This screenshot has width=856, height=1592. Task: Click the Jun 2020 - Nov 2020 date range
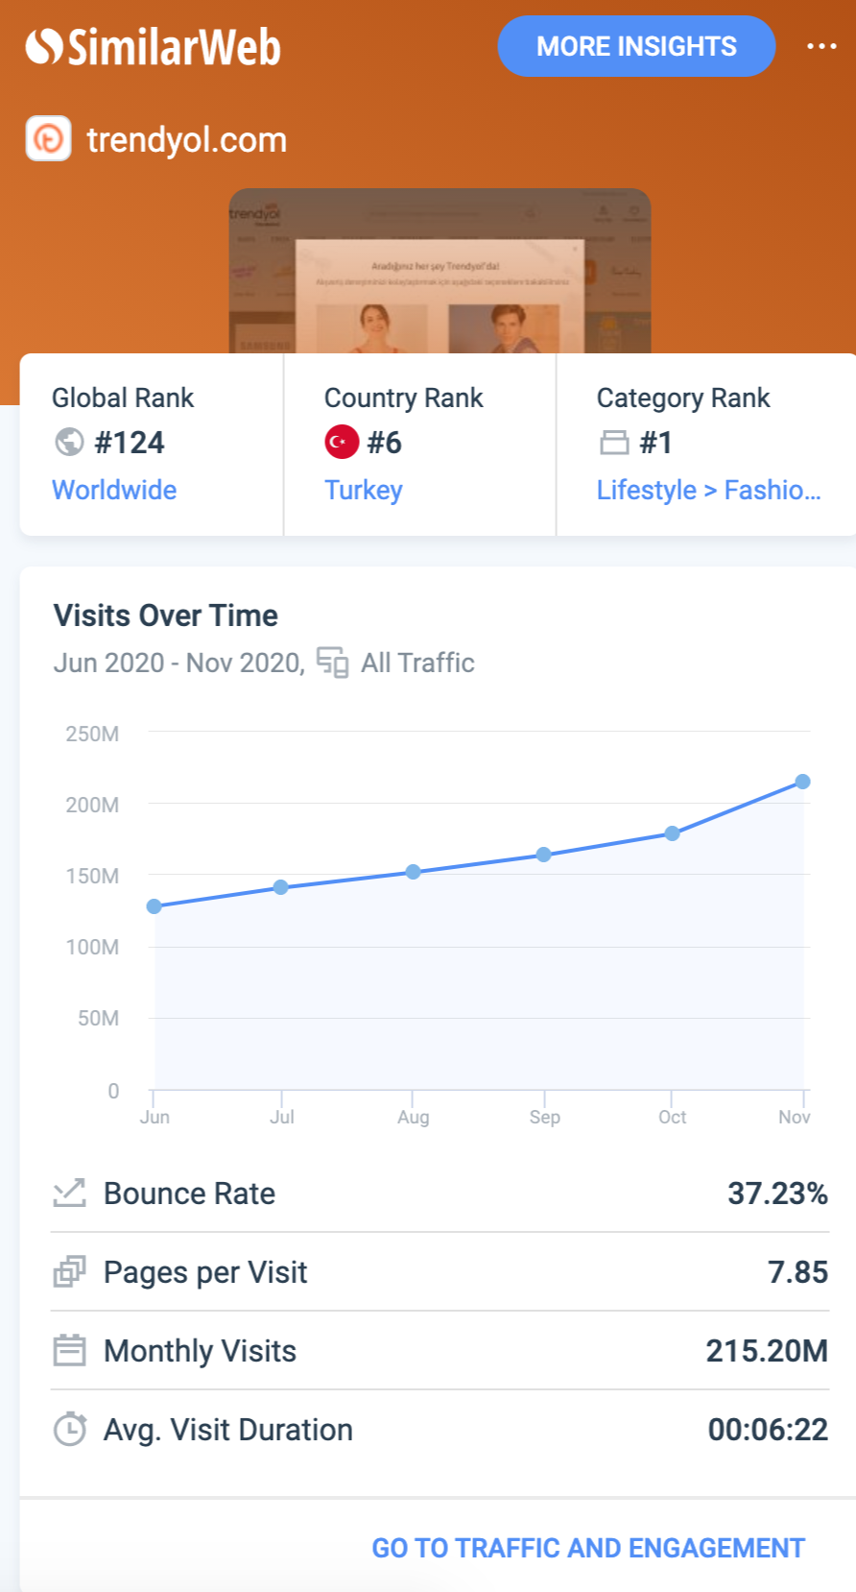coord(178,663)
